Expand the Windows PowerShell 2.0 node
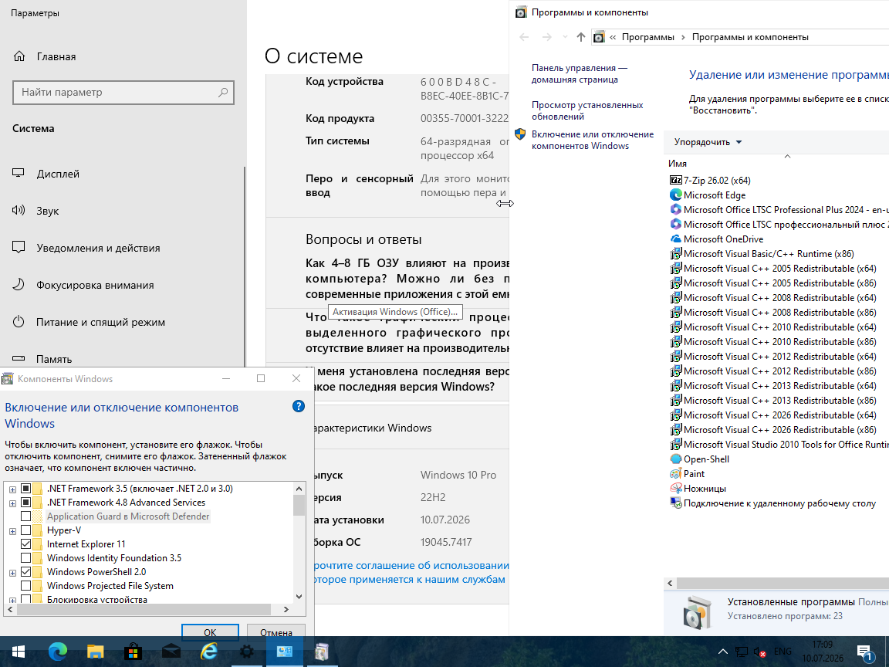889x667 pixels. point(12,573)
